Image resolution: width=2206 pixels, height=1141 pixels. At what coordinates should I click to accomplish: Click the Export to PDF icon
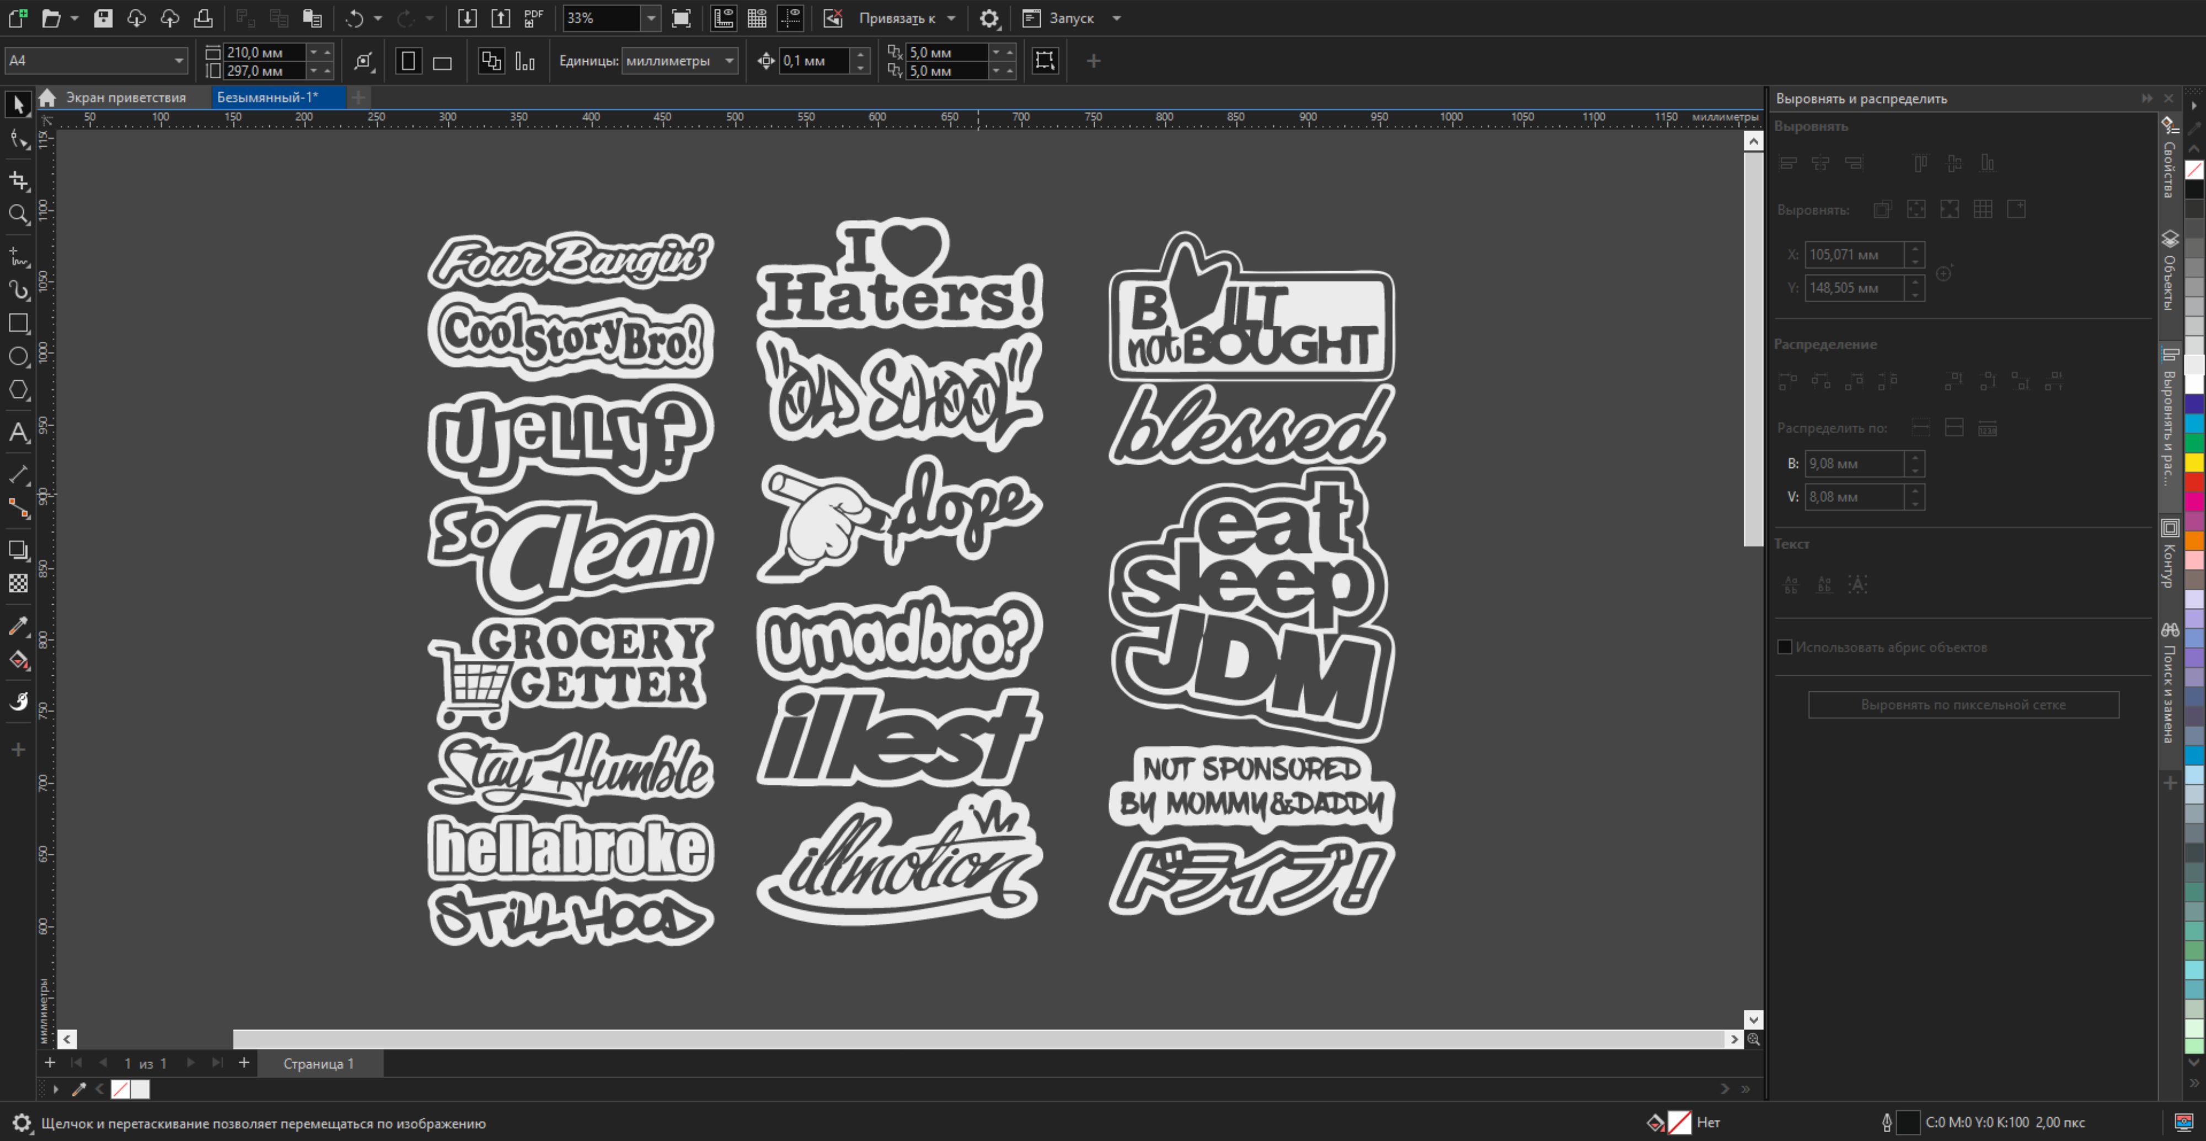[533, 18]
